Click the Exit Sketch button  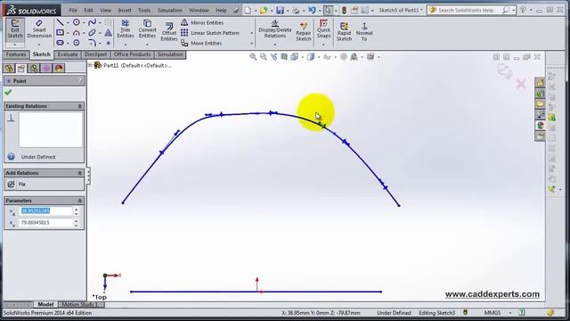point(15,29)
